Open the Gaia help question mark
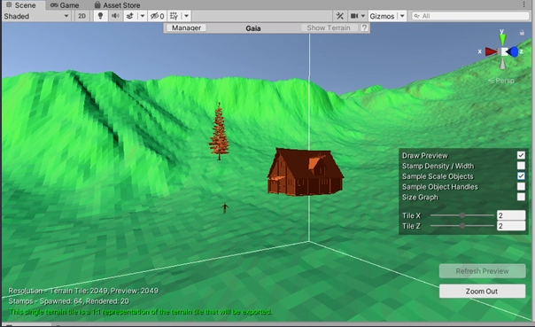 [x=364, y=27]
